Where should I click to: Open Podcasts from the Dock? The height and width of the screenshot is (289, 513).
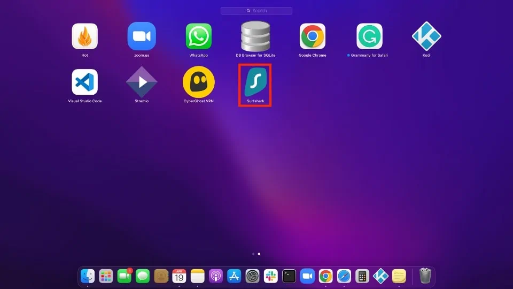click(216, 276)
